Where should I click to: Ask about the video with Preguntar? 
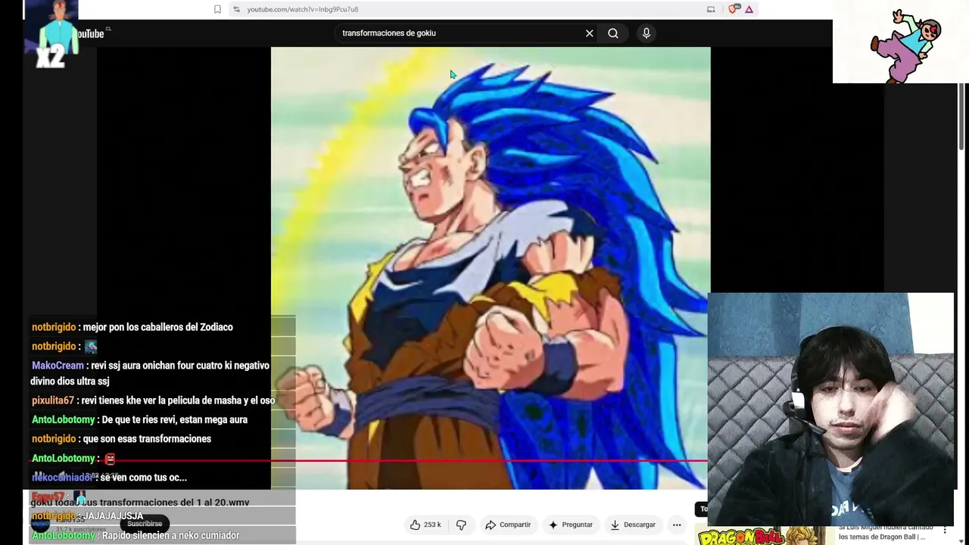coord(571,525)
